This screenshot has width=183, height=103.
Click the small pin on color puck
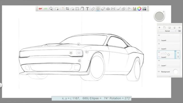tap(164, 12)
